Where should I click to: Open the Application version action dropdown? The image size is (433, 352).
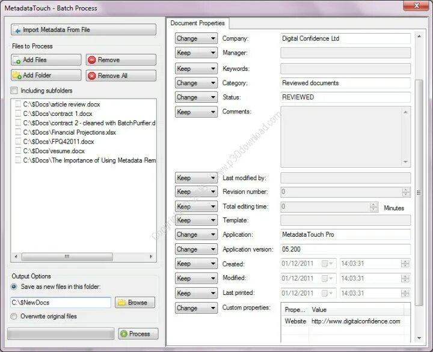click(x=196, y=249)
